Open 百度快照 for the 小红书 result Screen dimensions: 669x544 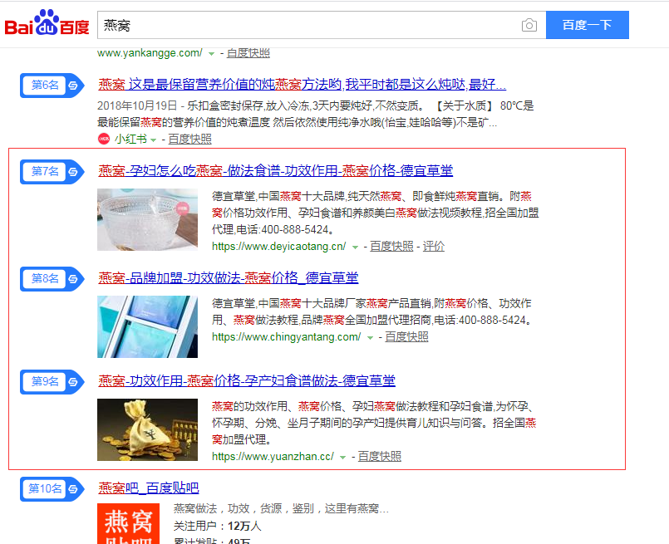[x=189, y=139]
